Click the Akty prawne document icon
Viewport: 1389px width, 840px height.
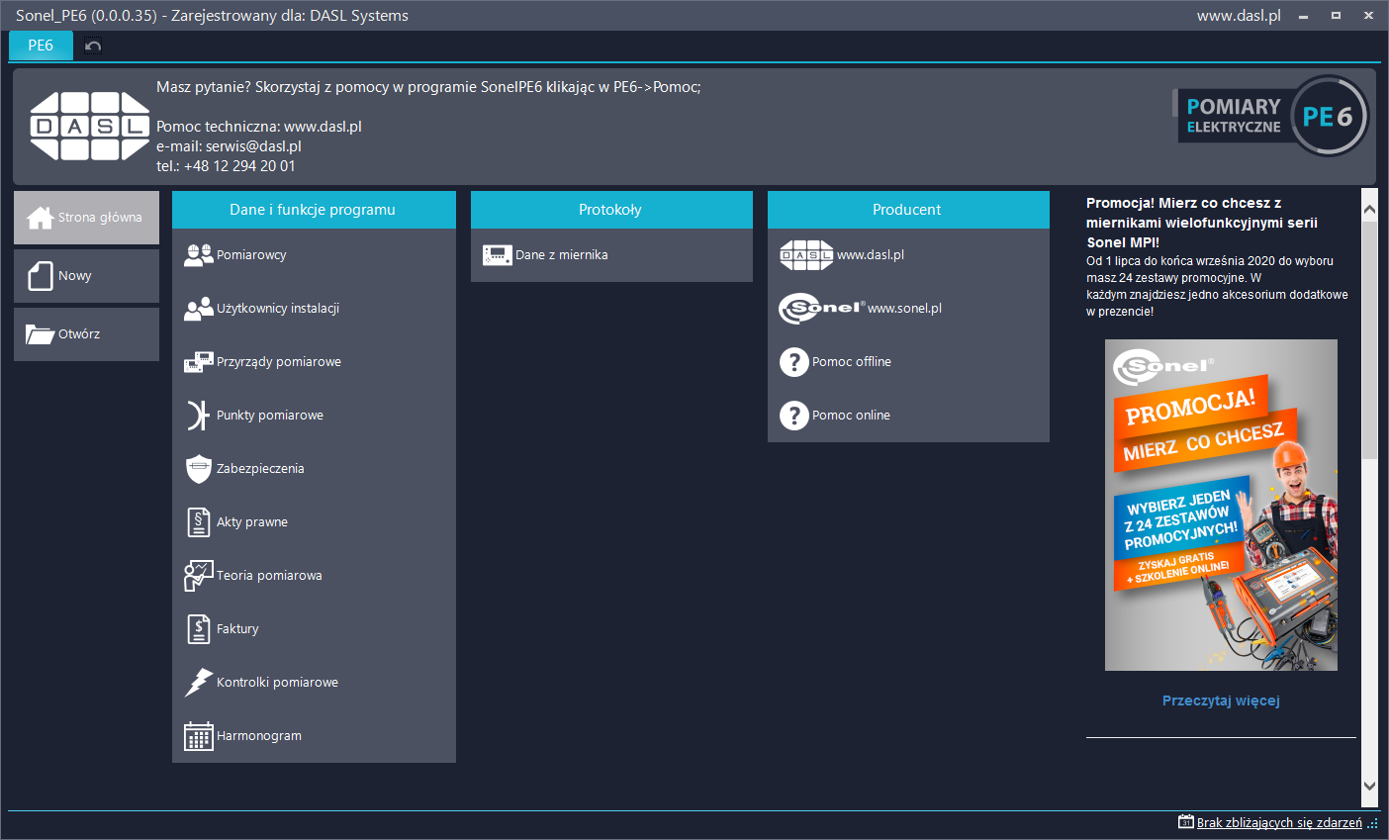(x=198, y=522)
